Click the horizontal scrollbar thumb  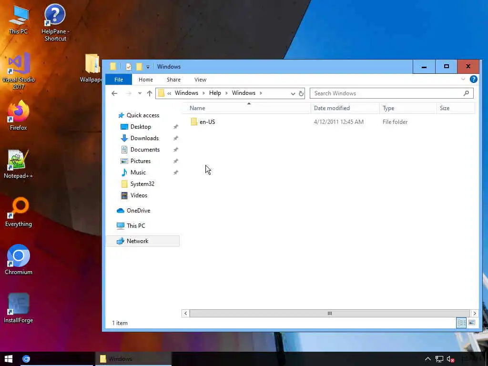coord(330,314)
